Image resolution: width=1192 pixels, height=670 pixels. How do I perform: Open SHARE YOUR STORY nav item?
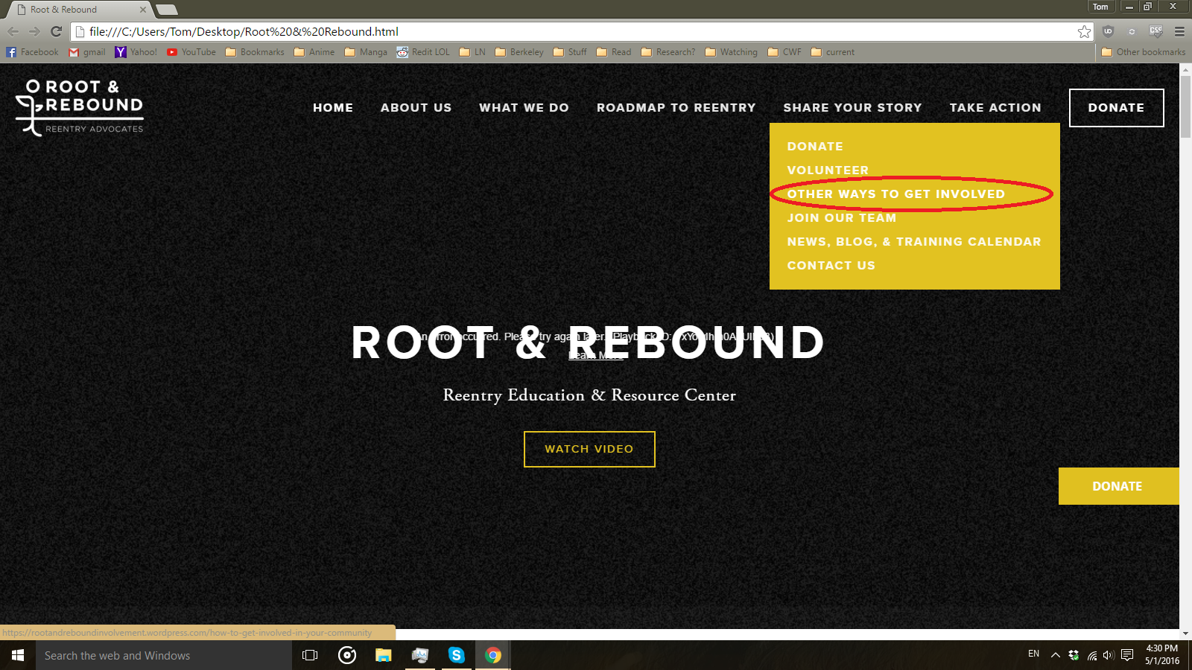click(x=853, y=108)
